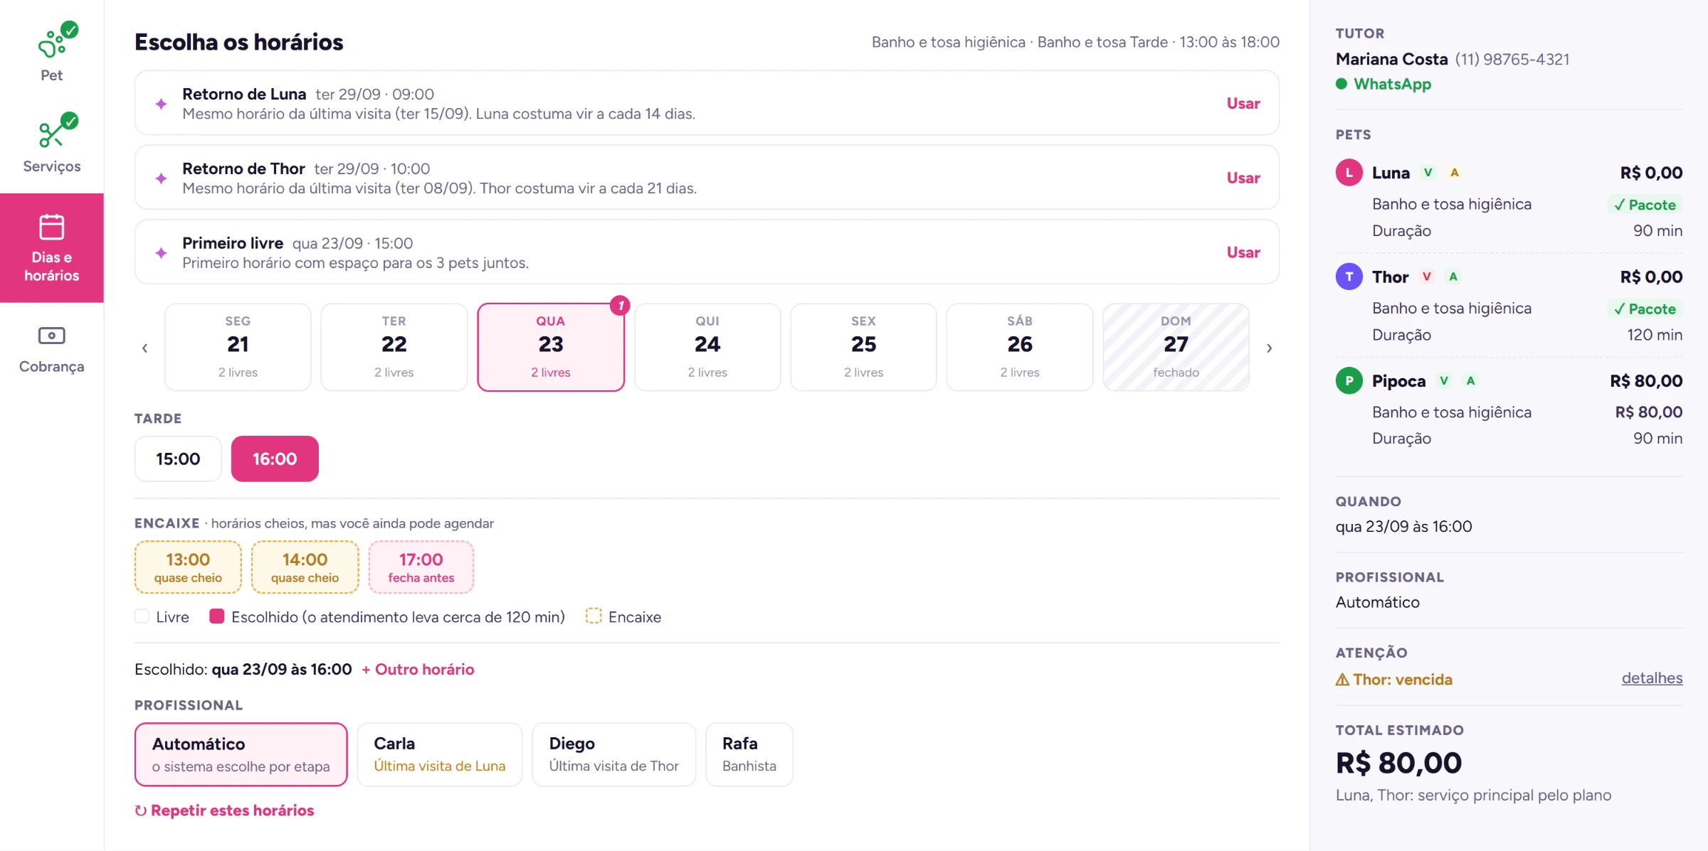
Task: Select the Dias e horários calendar step
Action: coord(52,247)
